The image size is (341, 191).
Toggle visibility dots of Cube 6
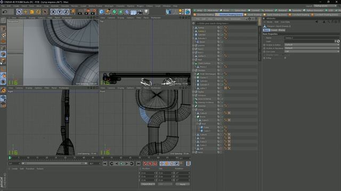221,113
